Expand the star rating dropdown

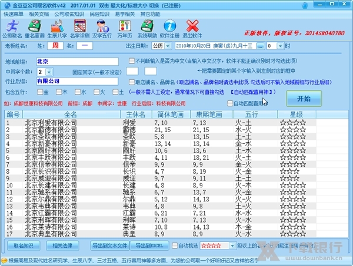click(x=232, y=246)
